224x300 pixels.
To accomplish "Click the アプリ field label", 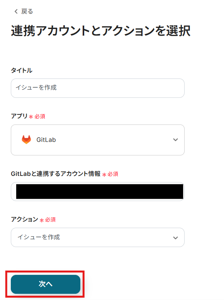I will tap(19, 116).
